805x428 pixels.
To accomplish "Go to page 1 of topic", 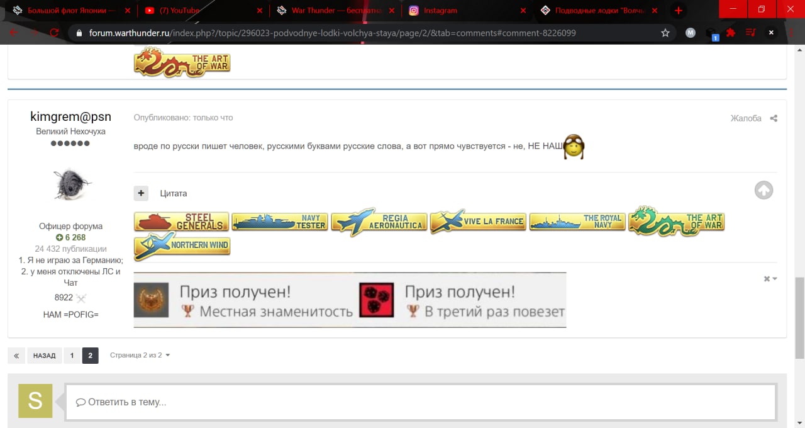I will [72, 356].
